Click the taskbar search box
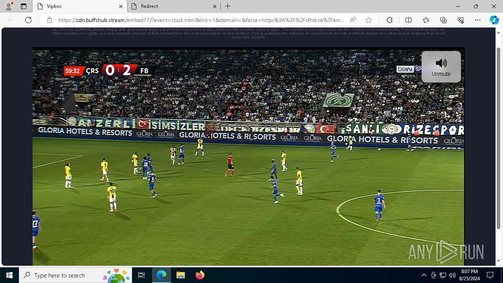 point(75,275)
